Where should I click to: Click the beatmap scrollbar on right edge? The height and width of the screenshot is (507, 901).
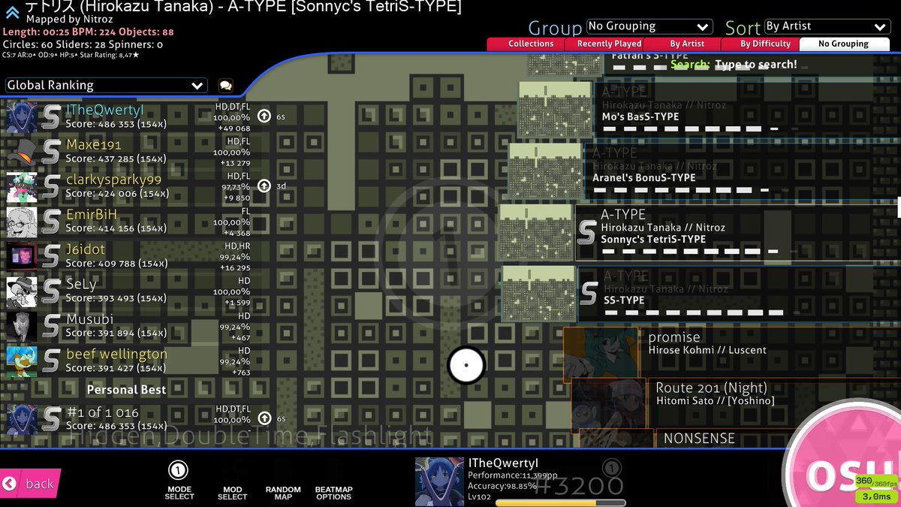899,206
